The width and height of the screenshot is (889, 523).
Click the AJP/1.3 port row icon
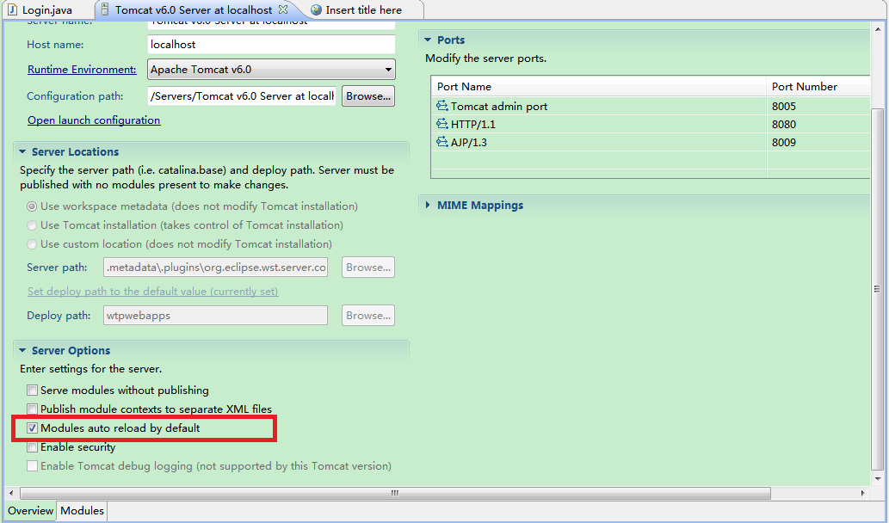(441, 142)
